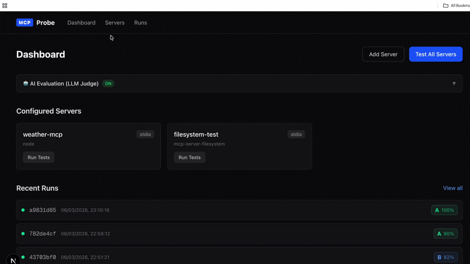Viewport: 470px width, 264px height.
Task: Click the Add Server button
Action: pos(383,54)
